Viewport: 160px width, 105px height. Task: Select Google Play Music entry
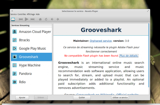point(31,49)
